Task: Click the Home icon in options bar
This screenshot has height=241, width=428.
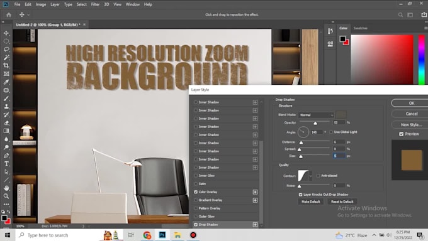Action: point(9,14)
